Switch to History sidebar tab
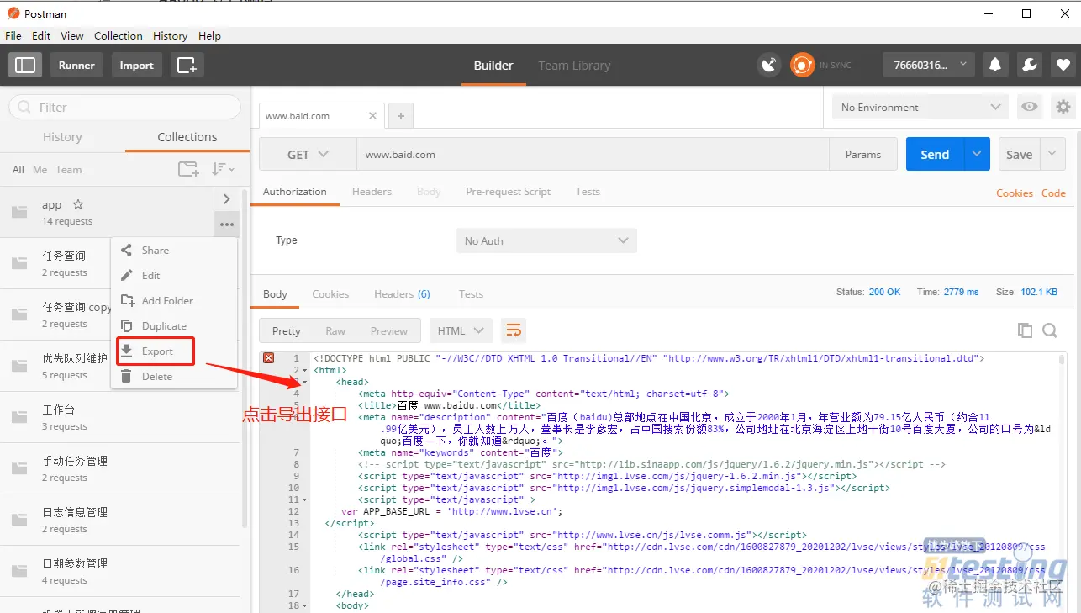Image resolution: width=1081 pixels, height=613 pixels. point(62,136)
